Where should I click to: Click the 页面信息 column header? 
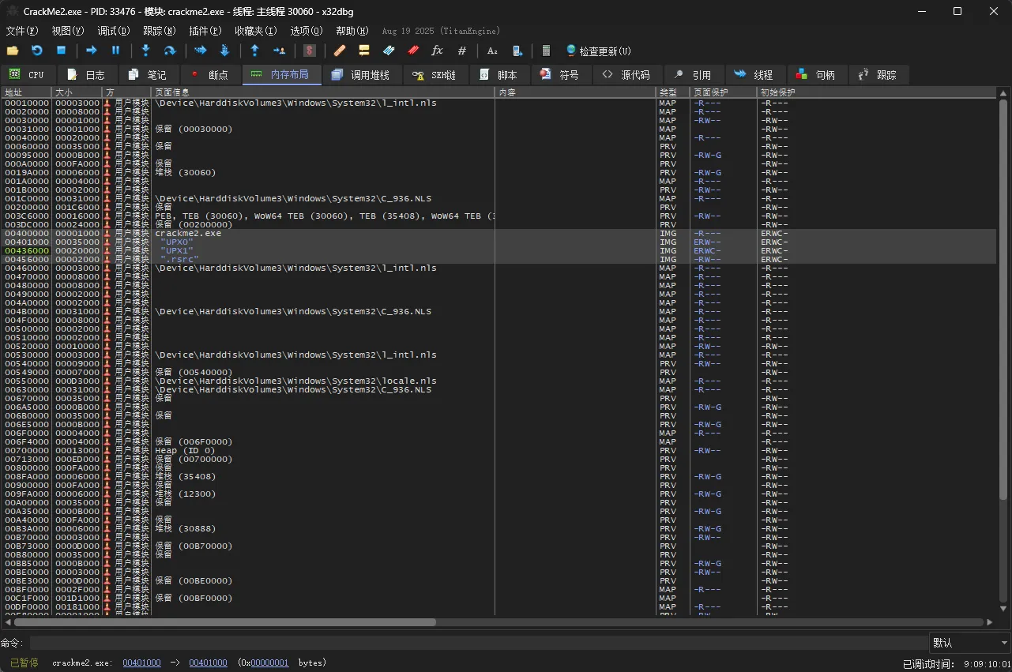click(x=323, y=92)
